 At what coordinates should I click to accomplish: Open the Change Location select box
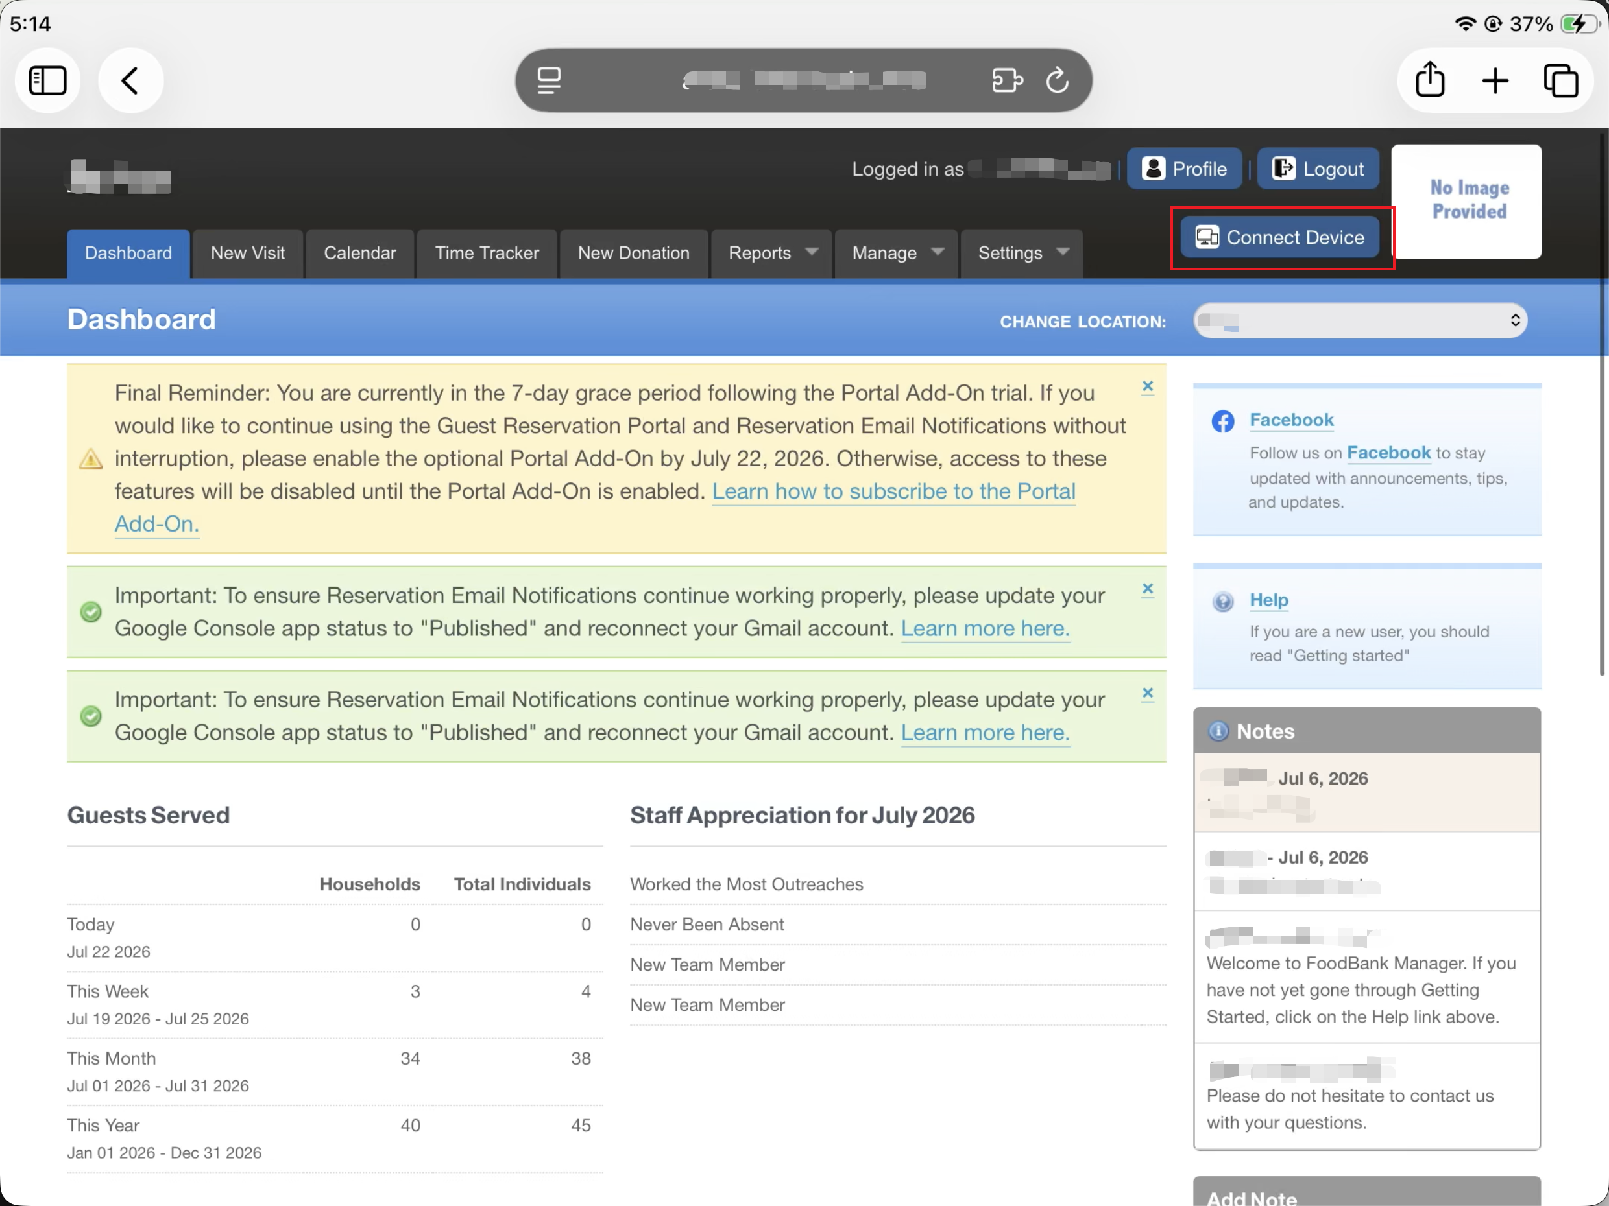1359,320
